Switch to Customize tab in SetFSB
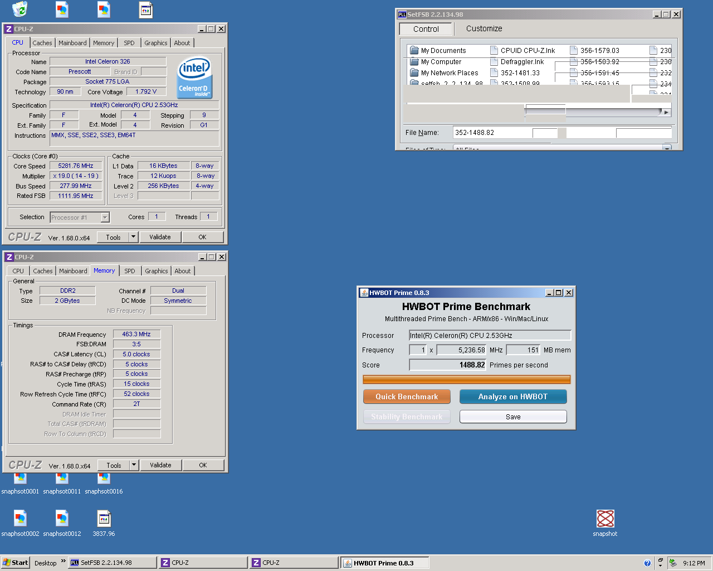713x571 pixels. 484,28
